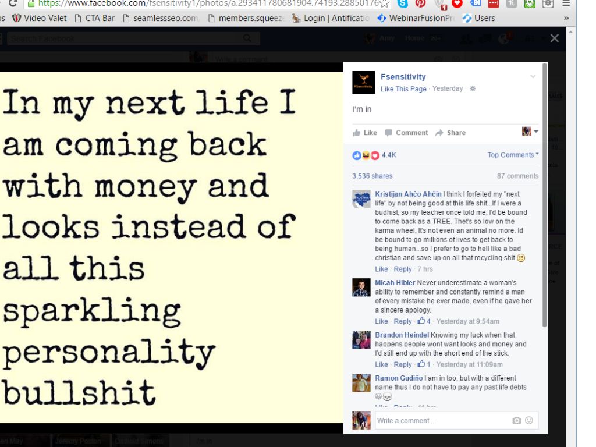Click the post's thumbs-up Like icon
596x447 pixels.
[356, 133]
